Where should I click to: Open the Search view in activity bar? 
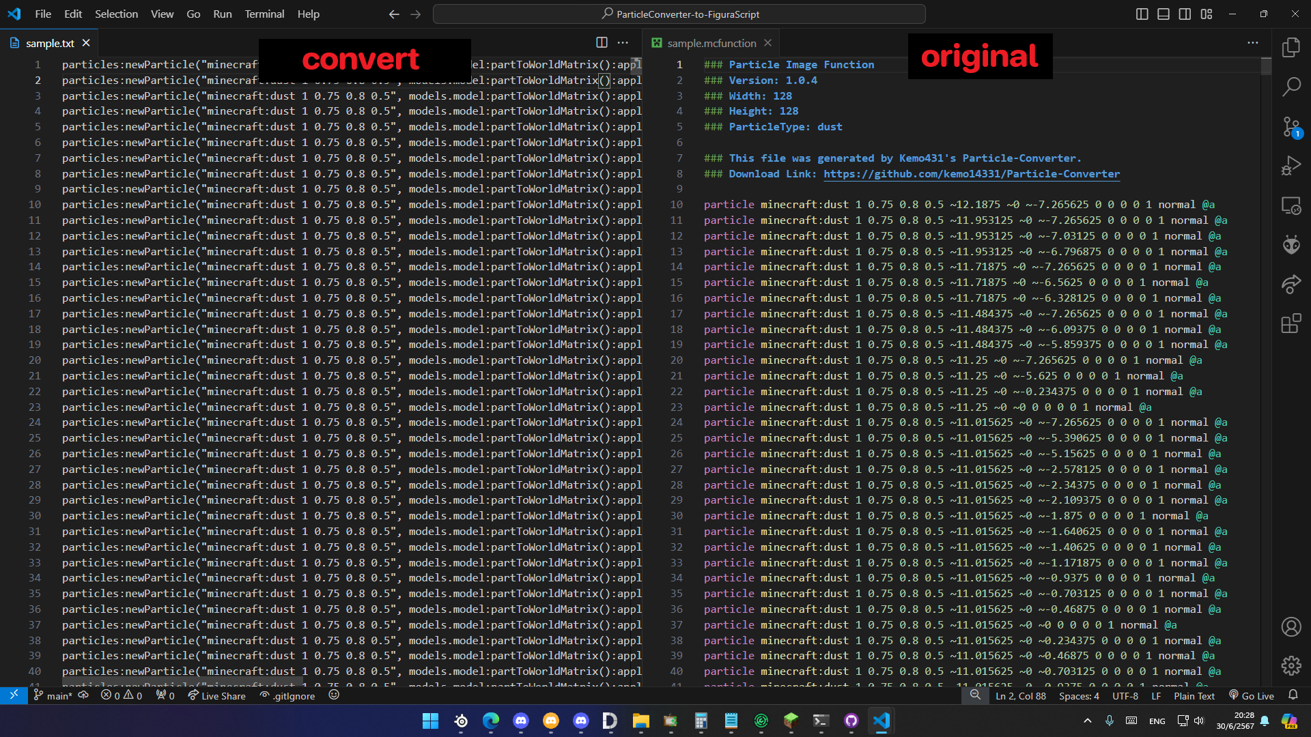coord(1291,87)
